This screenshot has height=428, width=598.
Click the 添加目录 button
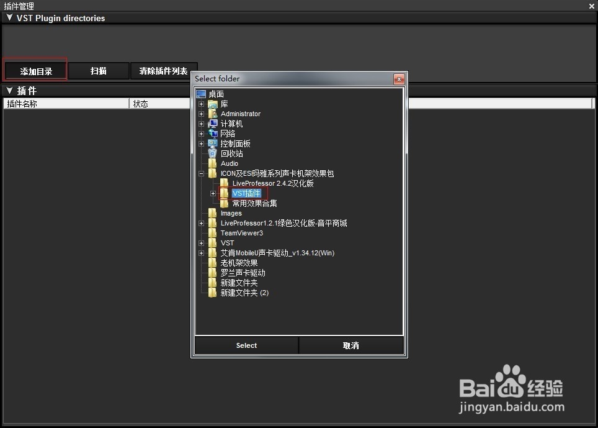36,71
